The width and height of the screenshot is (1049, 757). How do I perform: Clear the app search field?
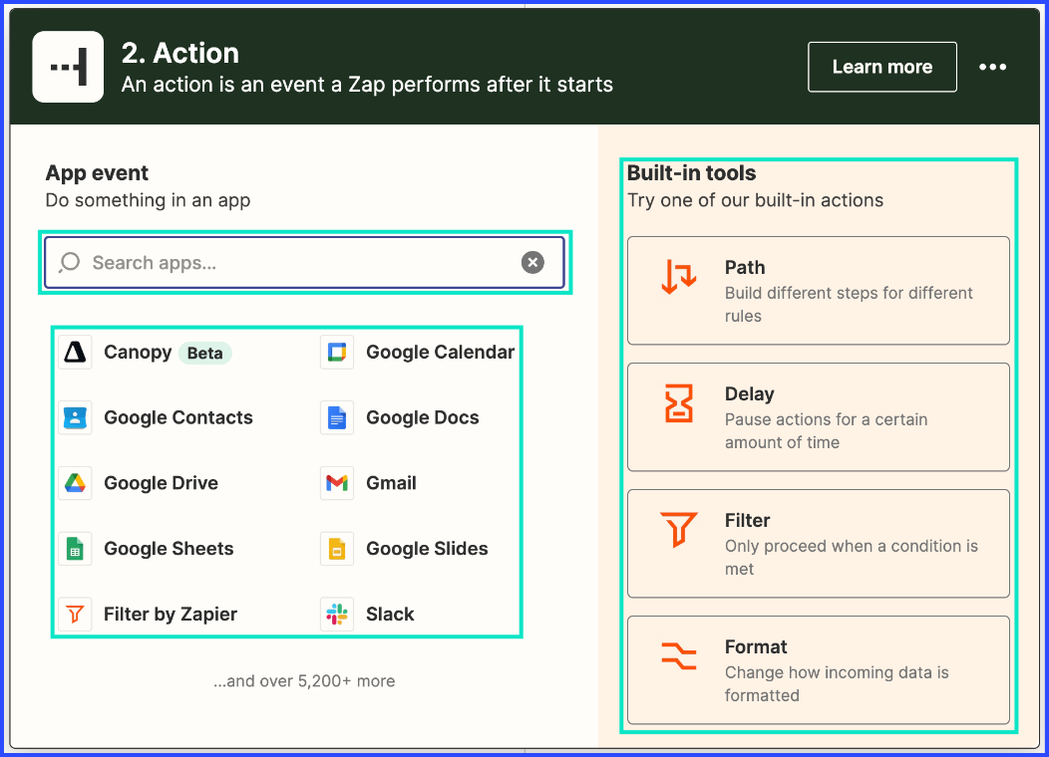532,263
